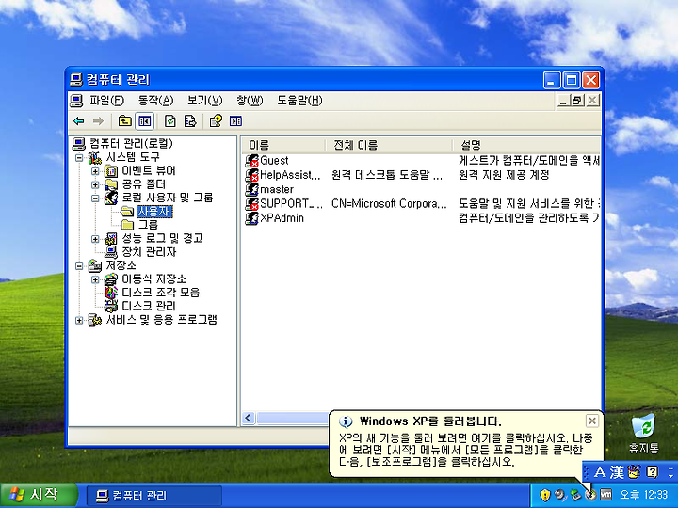Select the 서비스 및 응용 프로그램 item
Viewport: 678px width, 508px height.
pyautogui.click(x=161, y=320)
